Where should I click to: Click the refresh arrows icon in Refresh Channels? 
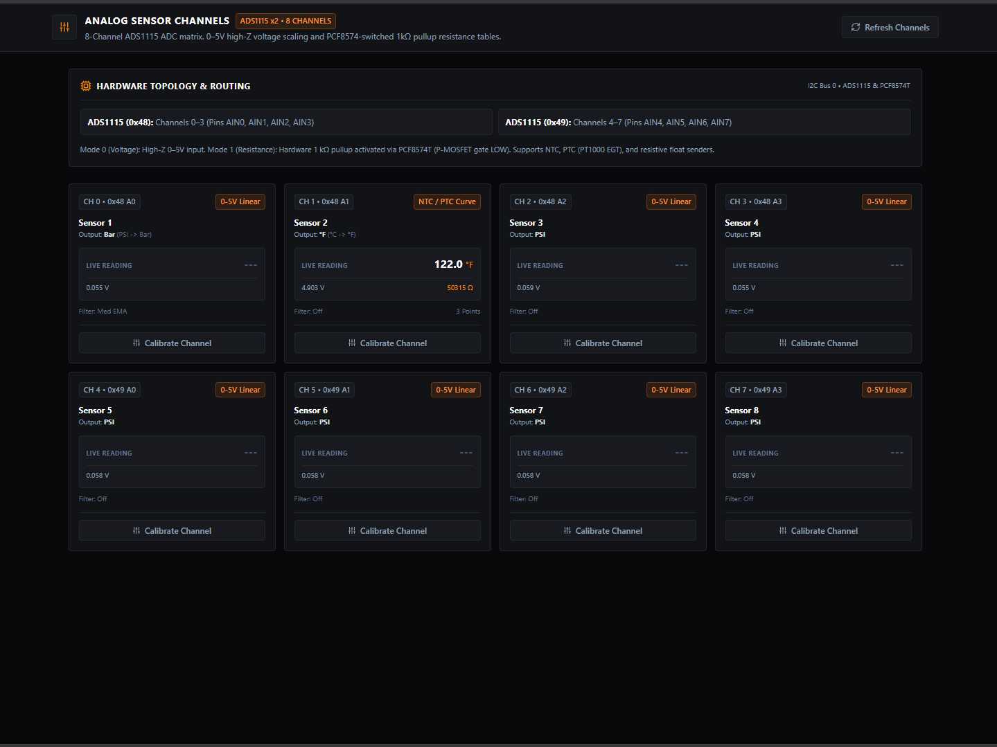point(856,27)
